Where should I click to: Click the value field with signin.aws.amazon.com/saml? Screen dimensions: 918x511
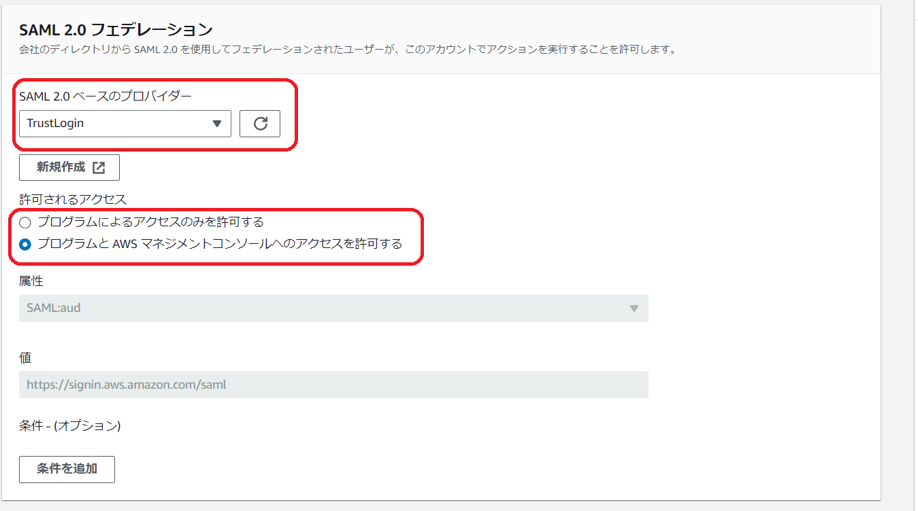coord(333,385)
